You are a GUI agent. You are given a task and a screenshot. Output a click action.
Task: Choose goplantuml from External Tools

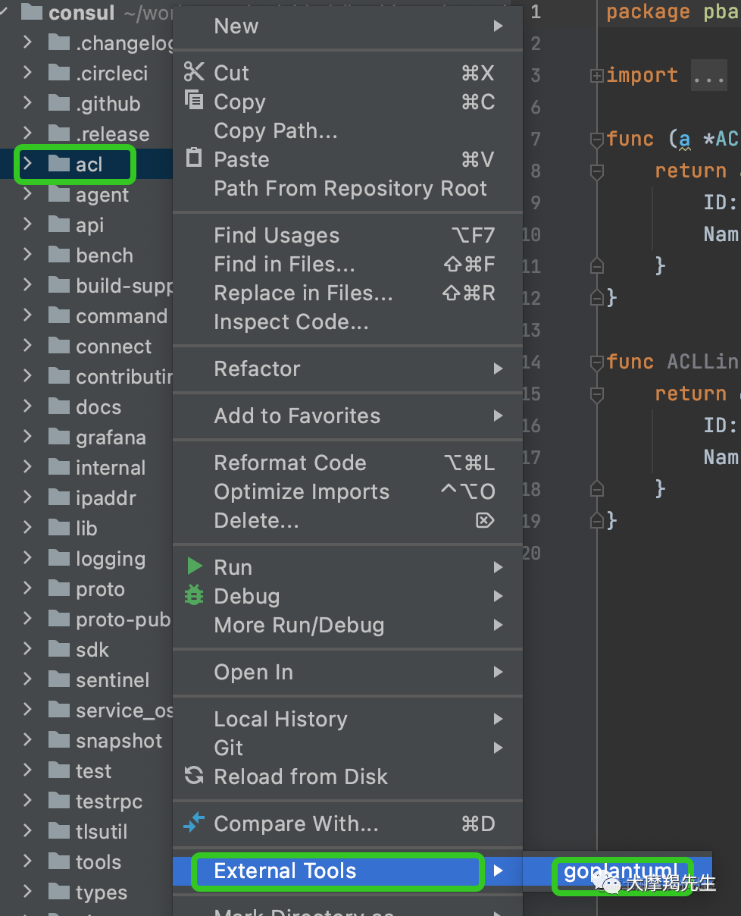click(620, 871)
